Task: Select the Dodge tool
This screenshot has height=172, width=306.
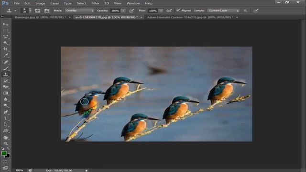Action: click(x=6, y=106)
